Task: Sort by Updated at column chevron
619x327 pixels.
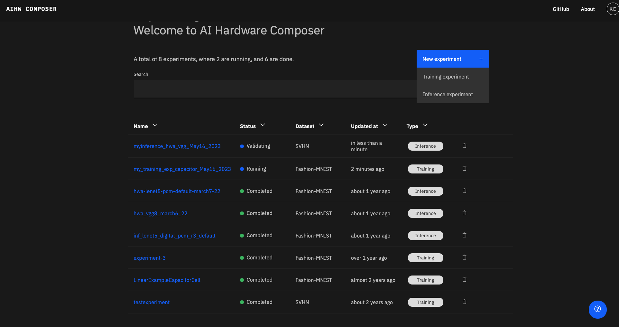Action: [x=385, y=125]
